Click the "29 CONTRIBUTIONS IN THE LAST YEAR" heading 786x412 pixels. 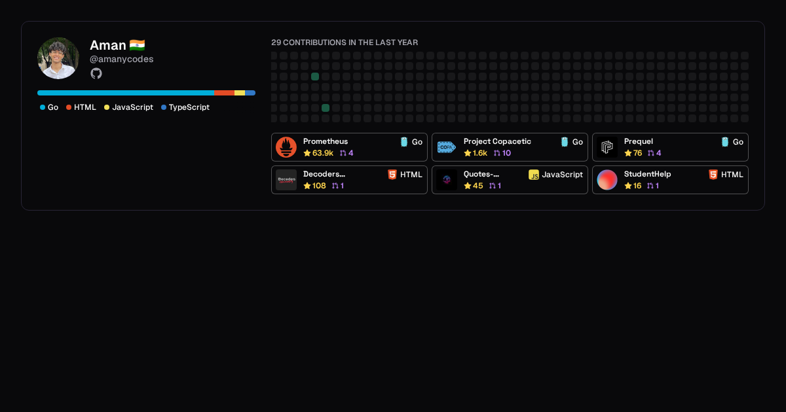click(x=345, y=43)
